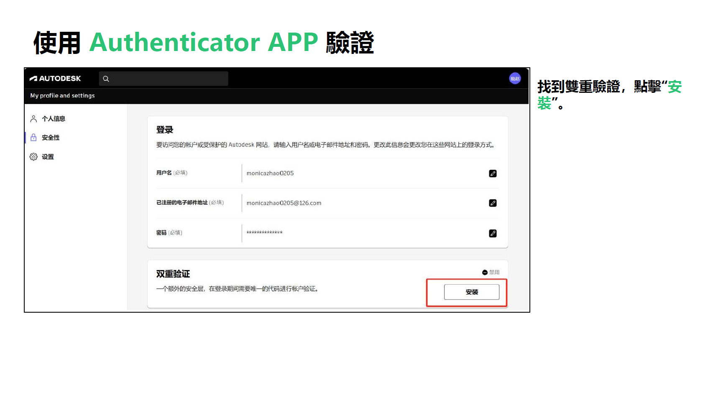Screen dimensions: 703x395
Task: Click the 密码 (必填) label
Action: point(169,233)
